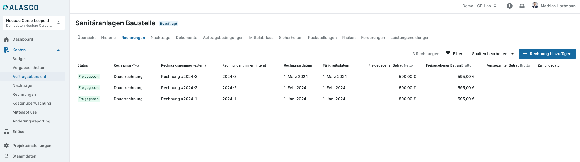The image size is (580, 162).
Task: Open the Dashboard home icon
Action: coord(6,39)
